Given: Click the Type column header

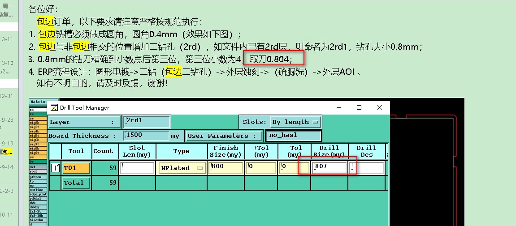Looking at the screenshot, I should pos(181,151).
